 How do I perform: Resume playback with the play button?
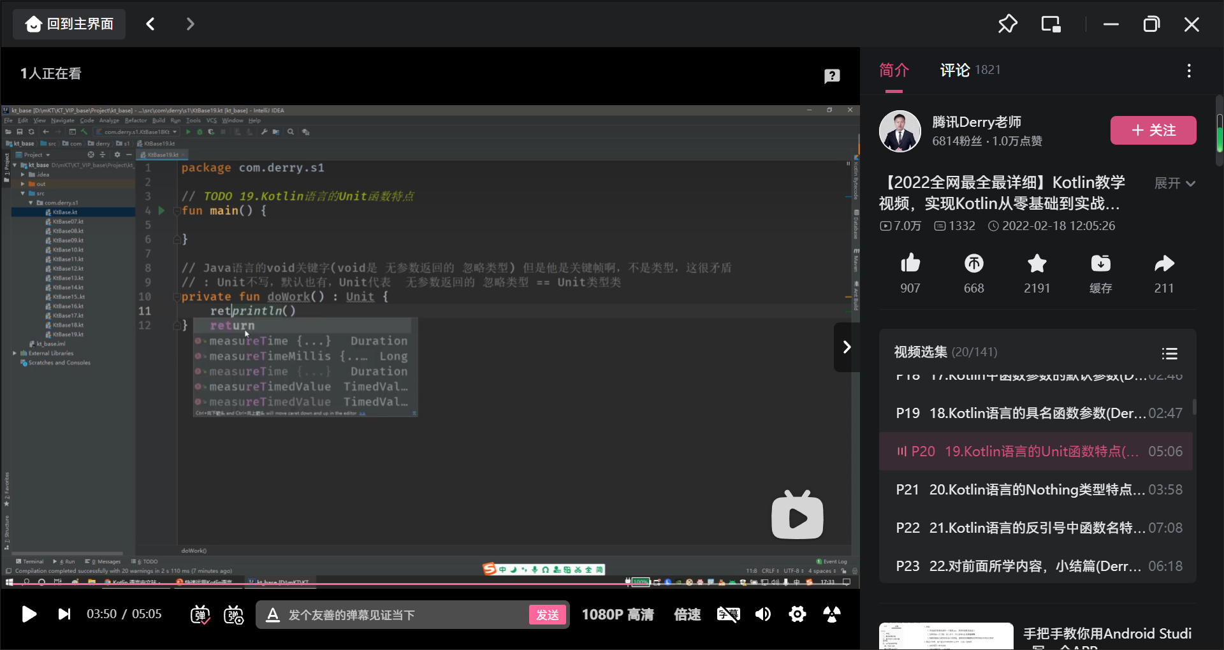pyautogui.click(x=29, y=614)
